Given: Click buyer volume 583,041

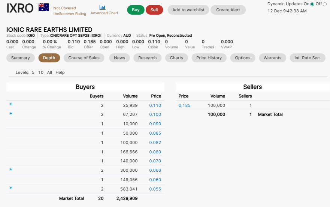Looking at the screenshot, I should pos(129,189).
